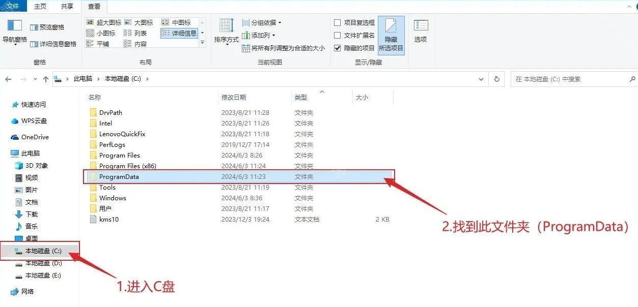Expand the address bar history dropdown
The width and height of the screenshot is (638, 307).
[x=482, y=79]
